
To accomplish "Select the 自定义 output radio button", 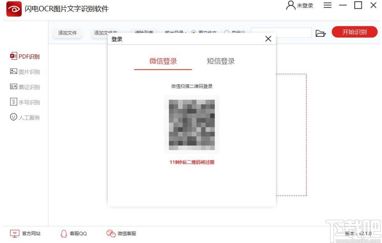I will 226,33.
